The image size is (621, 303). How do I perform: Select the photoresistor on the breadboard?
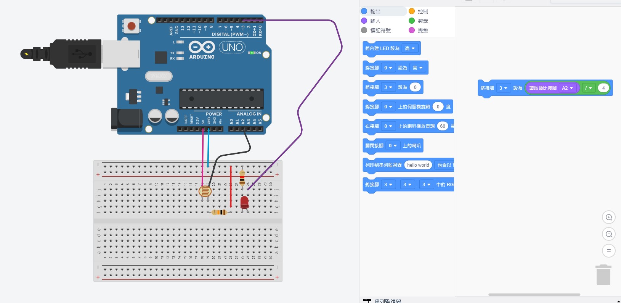pos(205,191)
